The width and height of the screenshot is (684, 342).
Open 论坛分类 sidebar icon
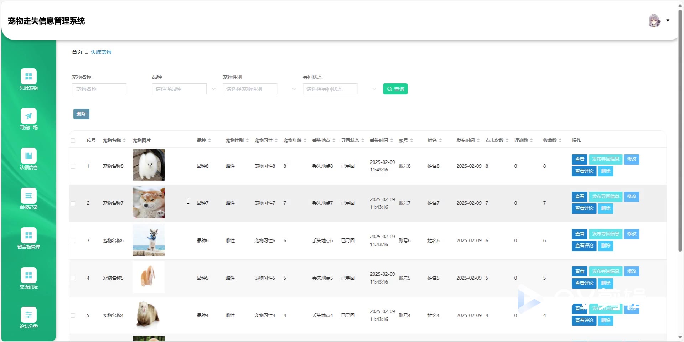coord(28,315)
